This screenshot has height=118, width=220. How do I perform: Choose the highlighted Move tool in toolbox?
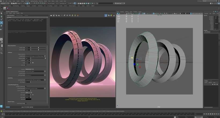click(x=1, y=23)
